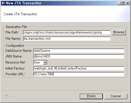This screenshot has width=131, height=103.
Task: Focus the File Path text field
Action: [x=67, y=32]
